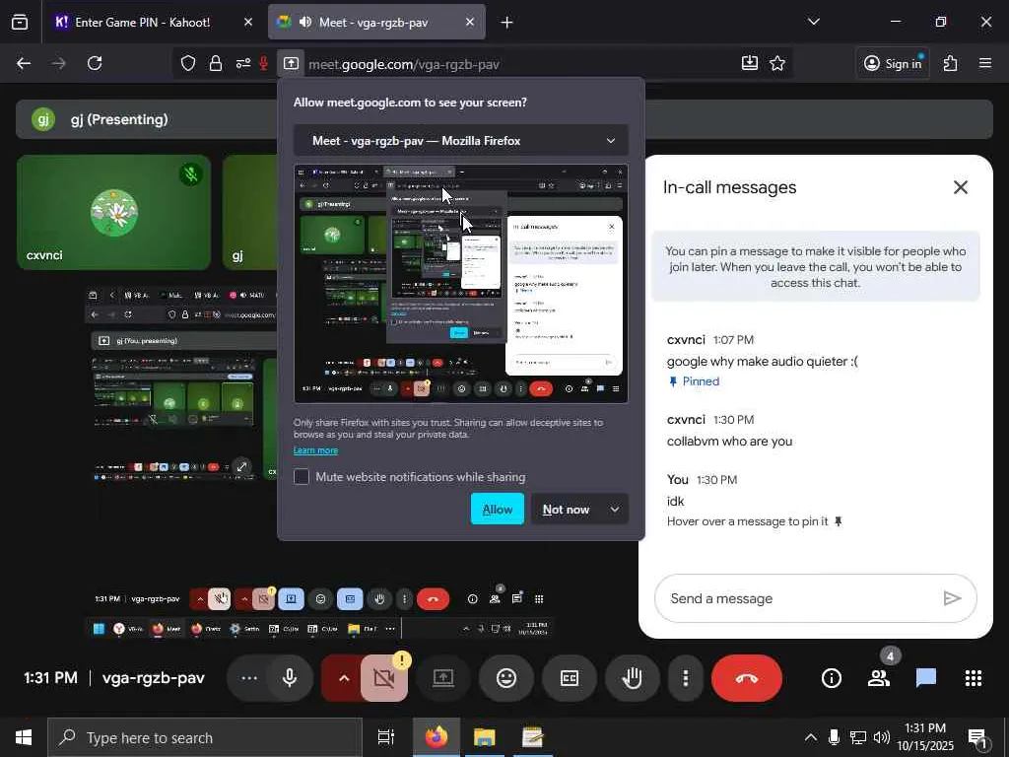The width and height of the screenshot is (1009, 757).
Task: Expand the presented screen to fullscreen
Action: 241,467
